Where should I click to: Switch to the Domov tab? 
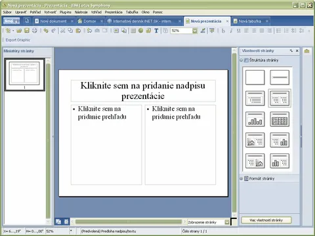tap(90, 21)
